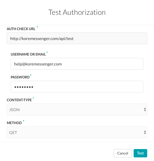Click the CONTENT-TYPE label
This screenshot has width=154, height=161.
click(19, 100)
